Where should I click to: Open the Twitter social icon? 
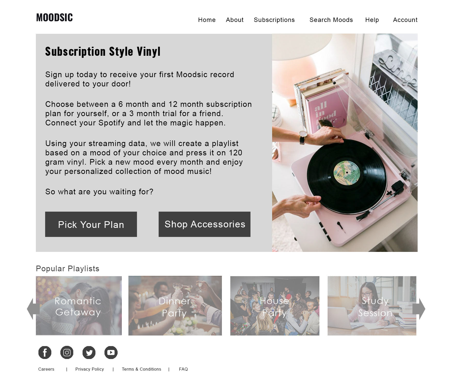point(89,353)
